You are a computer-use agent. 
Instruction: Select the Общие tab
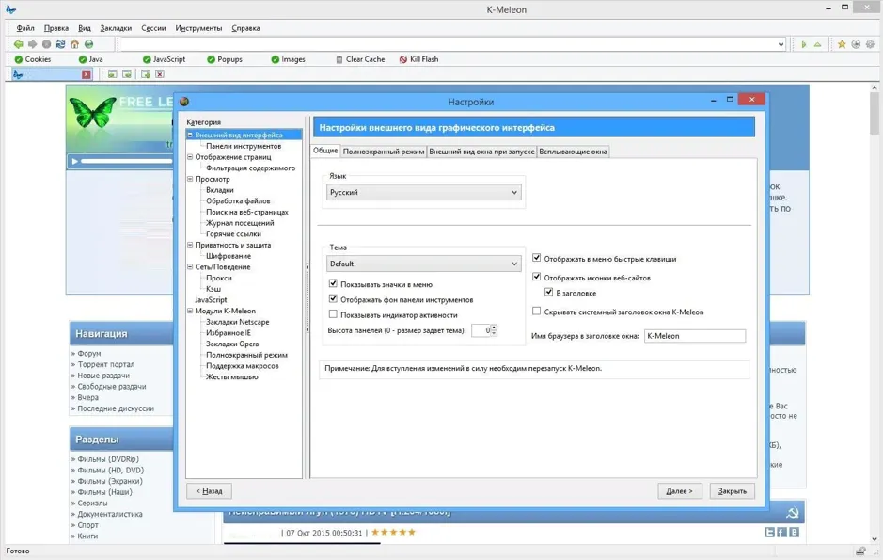tap(325, 151)
